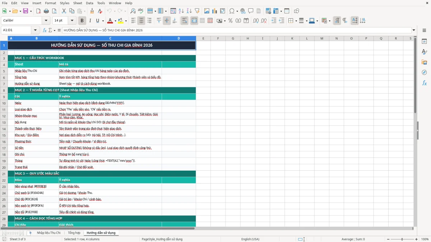Viewport: 431px width, 242px height.
Task: Click into the formula input line
Action: pyautogui.click(x=237, y=30)
